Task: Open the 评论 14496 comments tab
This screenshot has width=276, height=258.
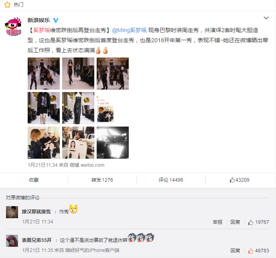Action: (171, 180)
